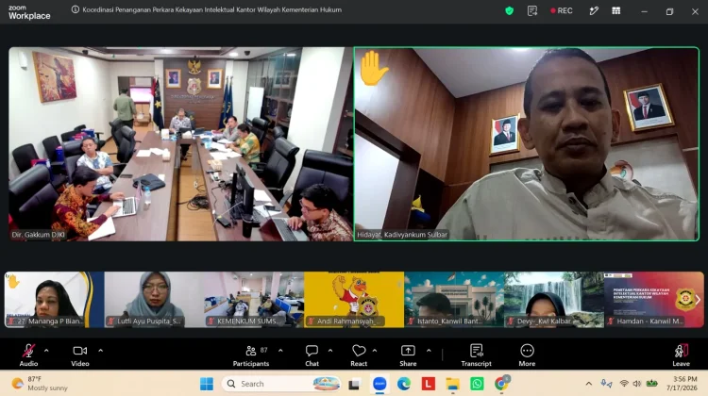Select the Hamdan - Kanwil thumbnail
Viewport: 708px width, 396px height.
(x=654, y=300)
